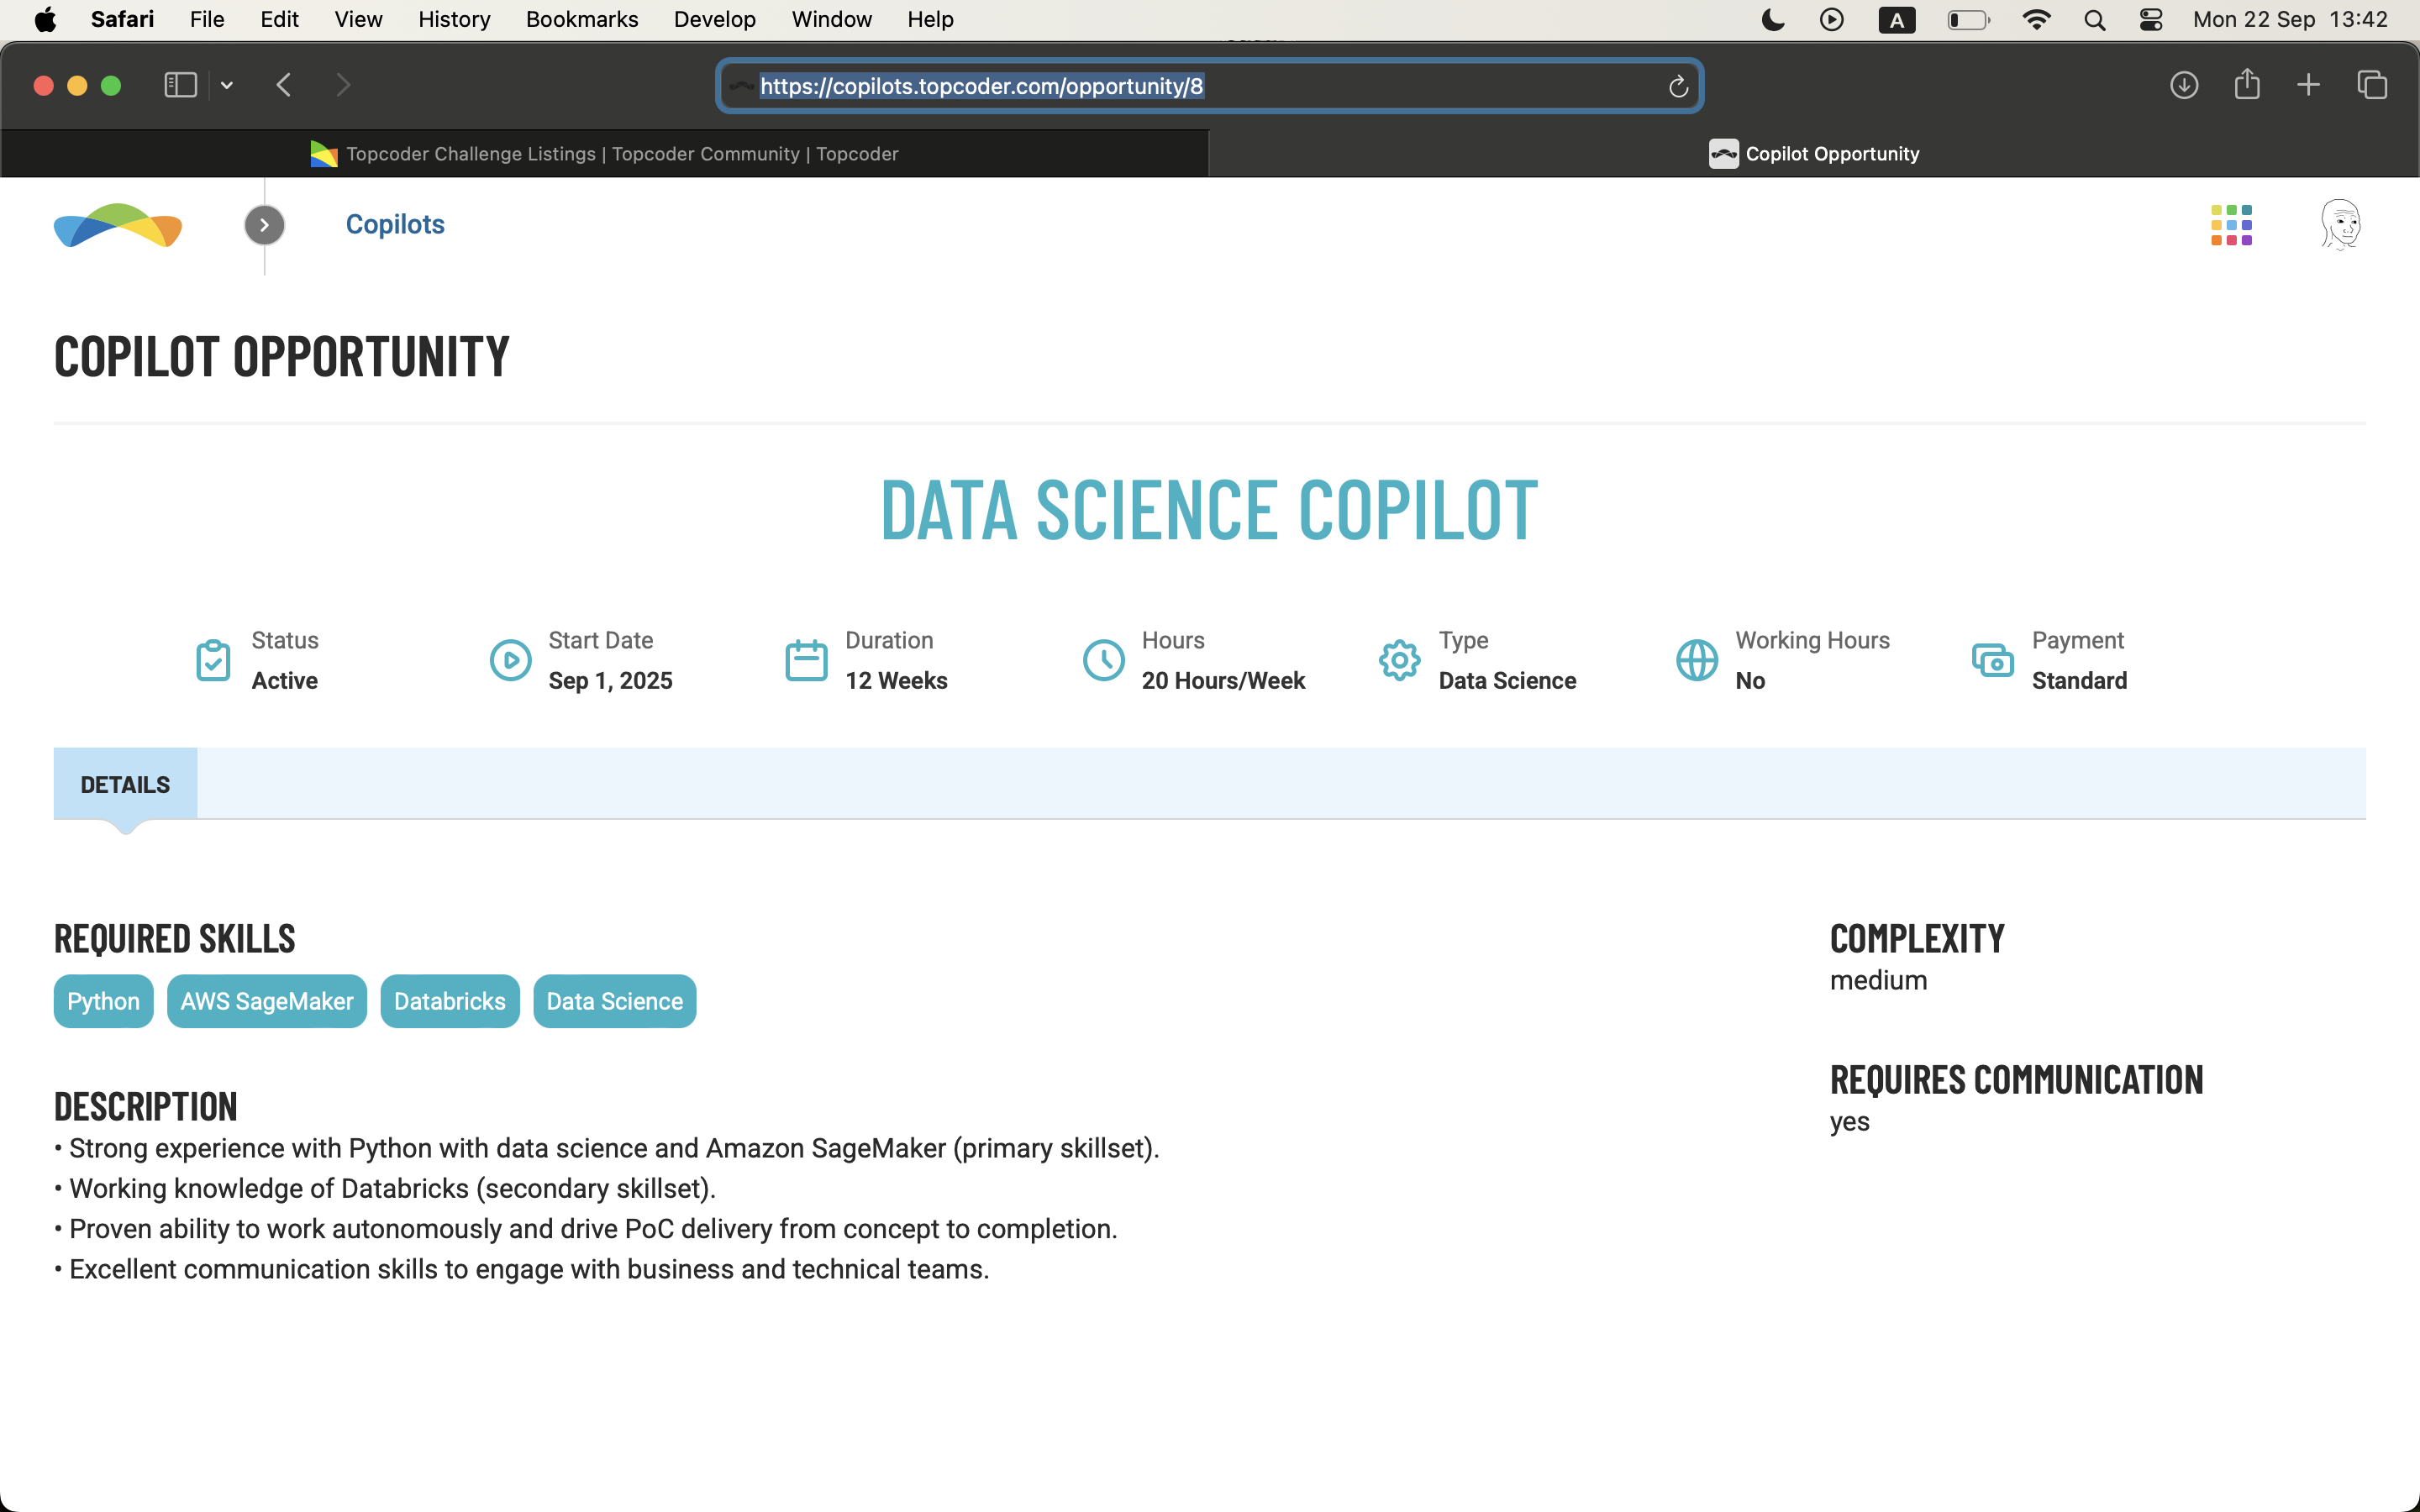Click the Share icon in toolbar
Viewport: 2420px width, 1512px height.
pos(2246,85)
